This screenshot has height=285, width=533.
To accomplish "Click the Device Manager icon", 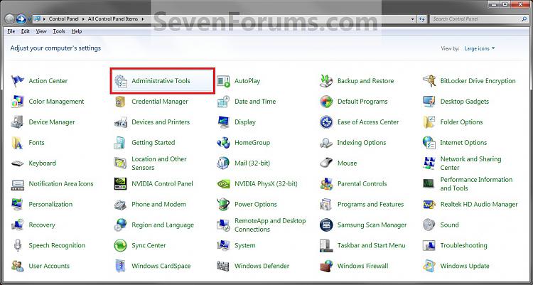I will pos(18,122).
